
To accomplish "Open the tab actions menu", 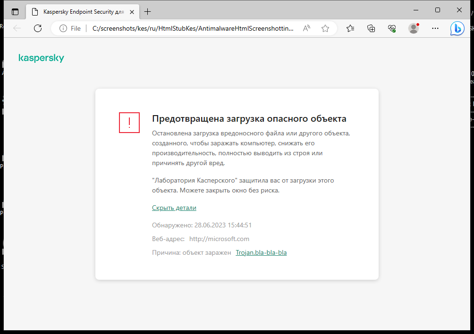I will tap(15, 11).
